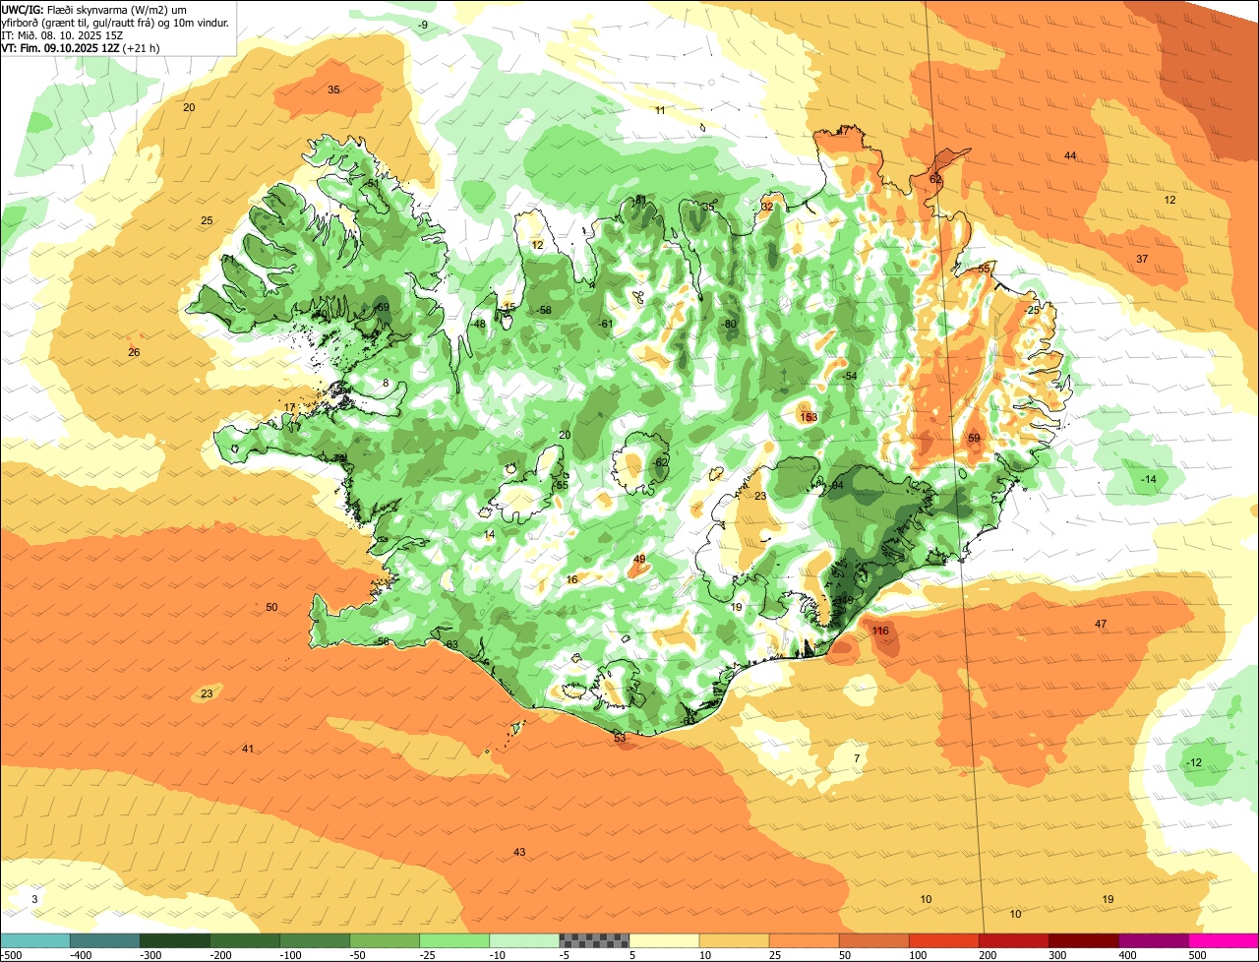1259x962 pixels.
Task: Click the 49 value in the southern highlands
Action: click(639, 560)
